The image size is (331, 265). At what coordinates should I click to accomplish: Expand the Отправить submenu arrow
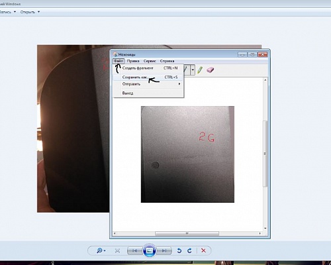pyautogui.click(x=179, y=84)
